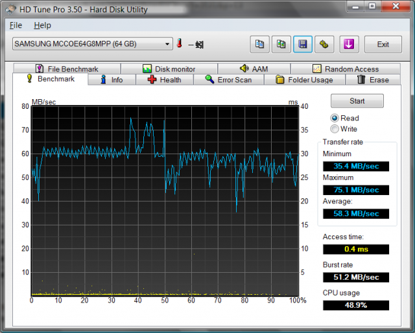Click the Info tab blue 'i' icon
The width and height of the screenshot is (415, 333).
click(104, 80)
